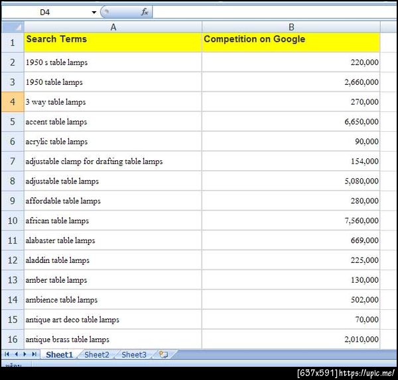The width and height of the screenshot is (398, 380).
Task: Click cell 'accent table lamps'
Action: [113, 122]
